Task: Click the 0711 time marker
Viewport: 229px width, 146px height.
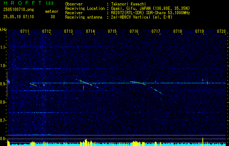Action: 25,31
